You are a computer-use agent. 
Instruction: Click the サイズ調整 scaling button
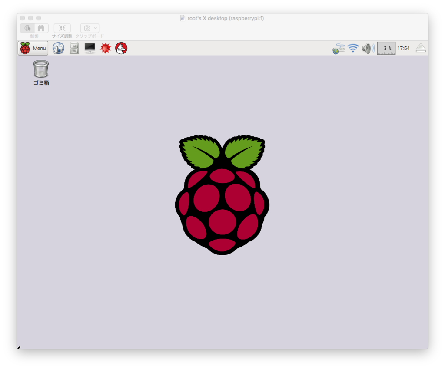coord(62,28)
